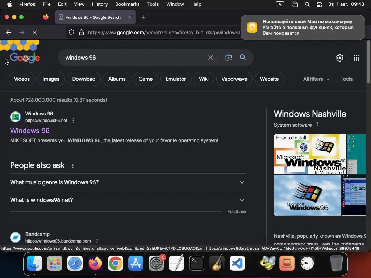
Task: Click the URL address bar
Action: 163,32
